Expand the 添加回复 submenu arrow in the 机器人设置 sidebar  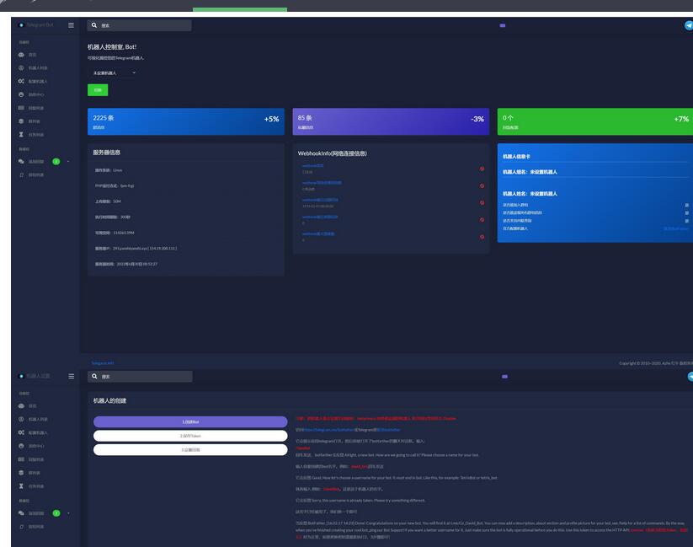(68, 512)
